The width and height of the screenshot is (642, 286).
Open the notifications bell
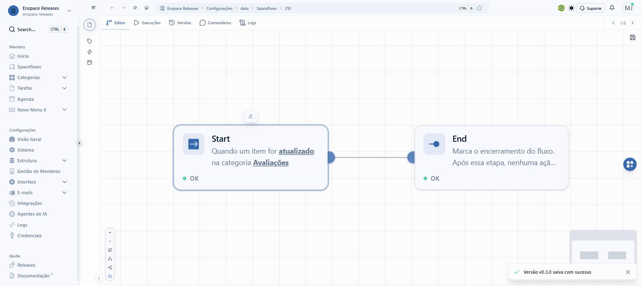click(612, 8)
